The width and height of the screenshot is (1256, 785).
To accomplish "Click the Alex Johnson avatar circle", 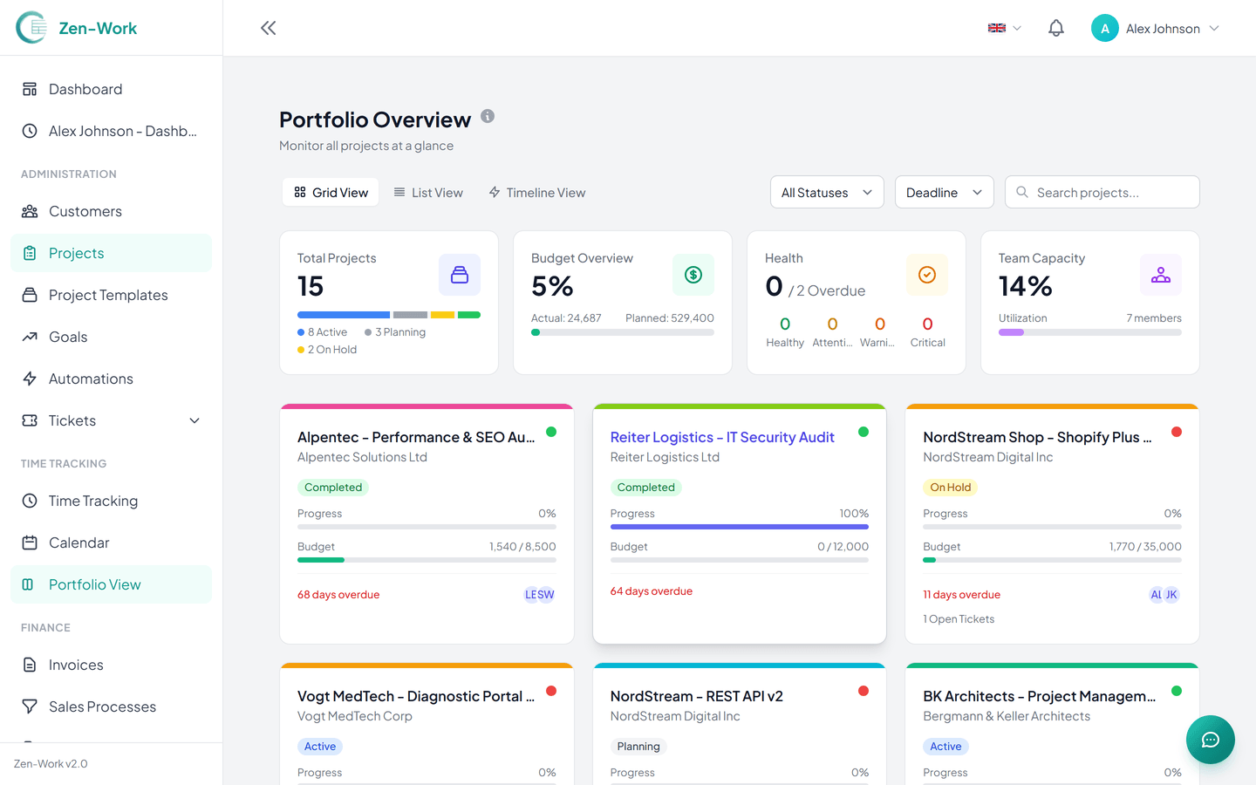I will (1105, 28).
